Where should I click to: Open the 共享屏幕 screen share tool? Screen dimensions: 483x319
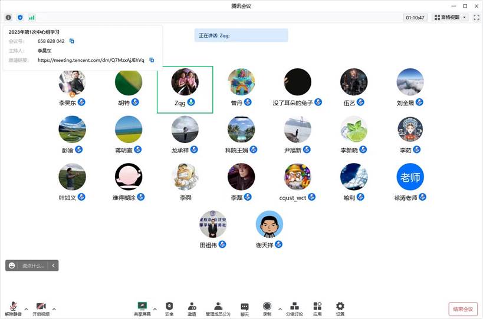[x=142, y=308]
